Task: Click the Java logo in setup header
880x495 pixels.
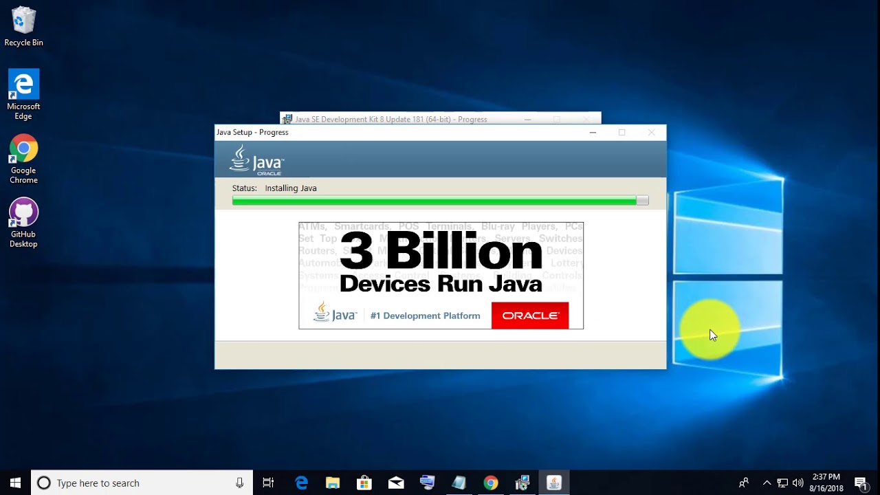Action: pyautogui.click(x=257, y=160)
